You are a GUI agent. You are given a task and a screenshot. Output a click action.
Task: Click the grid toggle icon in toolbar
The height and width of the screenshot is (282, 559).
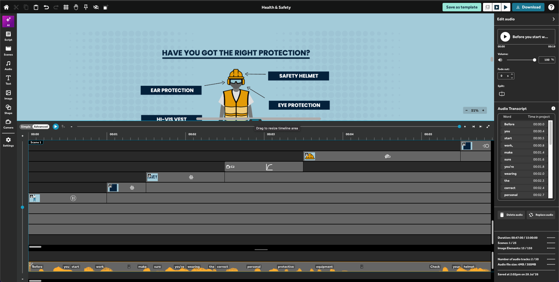(x=66, y=7)
